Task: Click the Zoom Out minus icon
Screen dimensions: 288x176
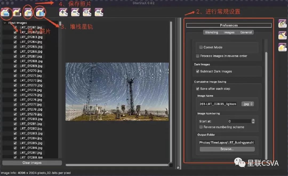Action: click(75, 12)
